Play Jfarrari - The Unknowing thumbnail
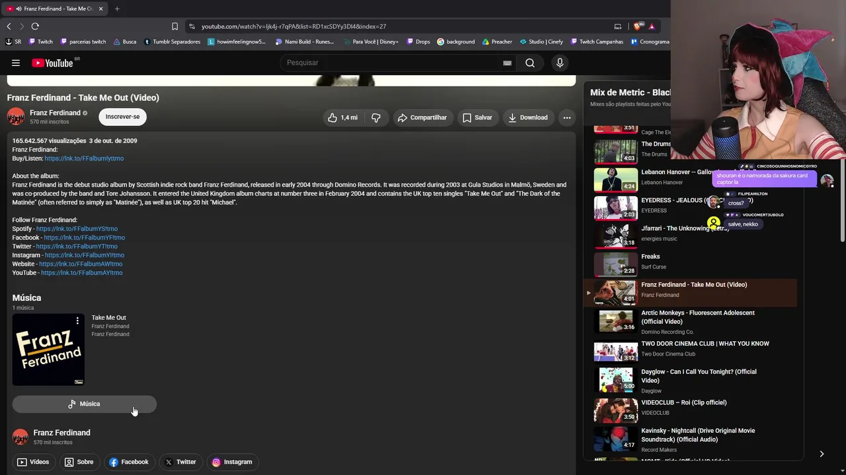 [x=616, y=236]
